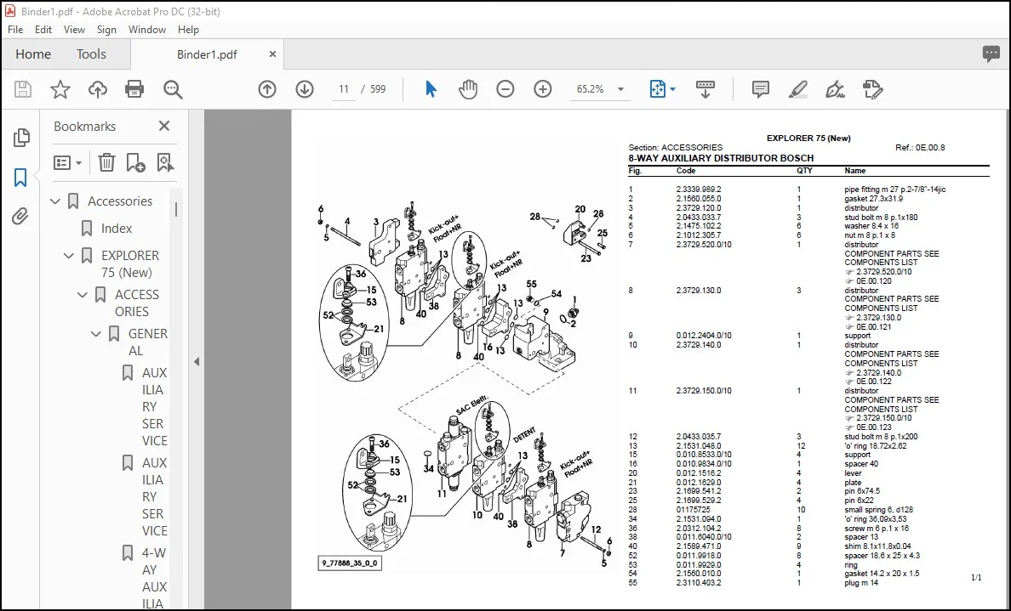The height and width of the screenshot is (611, 1011).
Task: Switch to the Home tab
Action: pos(33,54)
